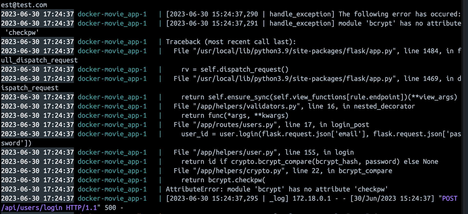Click the 'crypto.bcrypt_compare(bcrypt_hash, password)' code
This screenshot has height=214, width=468.
coord(315,162)
